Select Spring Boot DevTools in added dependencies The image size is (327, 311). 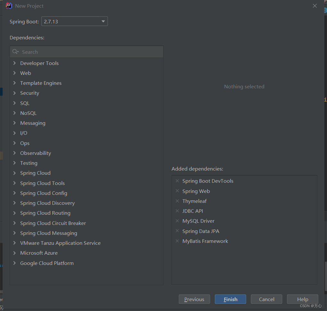click(x=208, y=181)
